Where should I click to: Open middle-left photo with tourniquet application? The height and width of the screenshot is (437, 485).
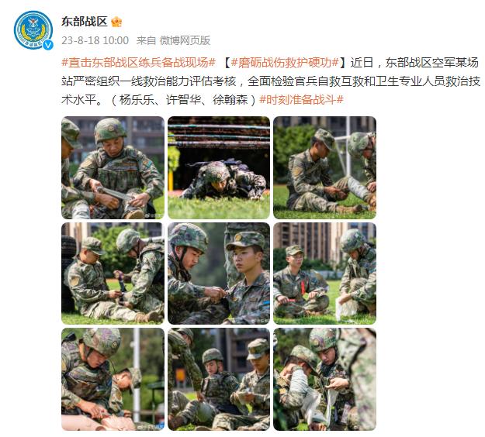(x=113, y=274)
